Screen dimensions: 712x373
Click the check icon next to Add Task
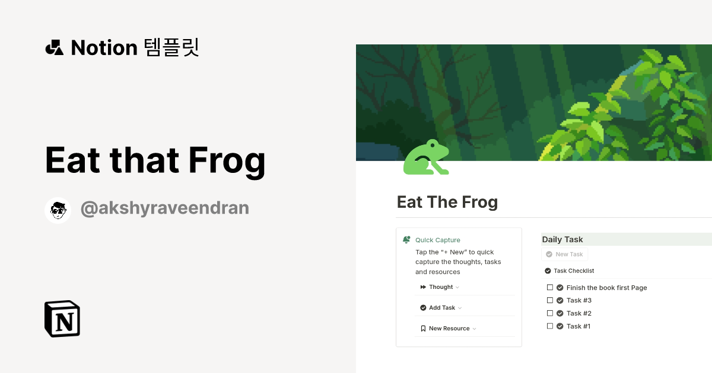coord(422,307)
